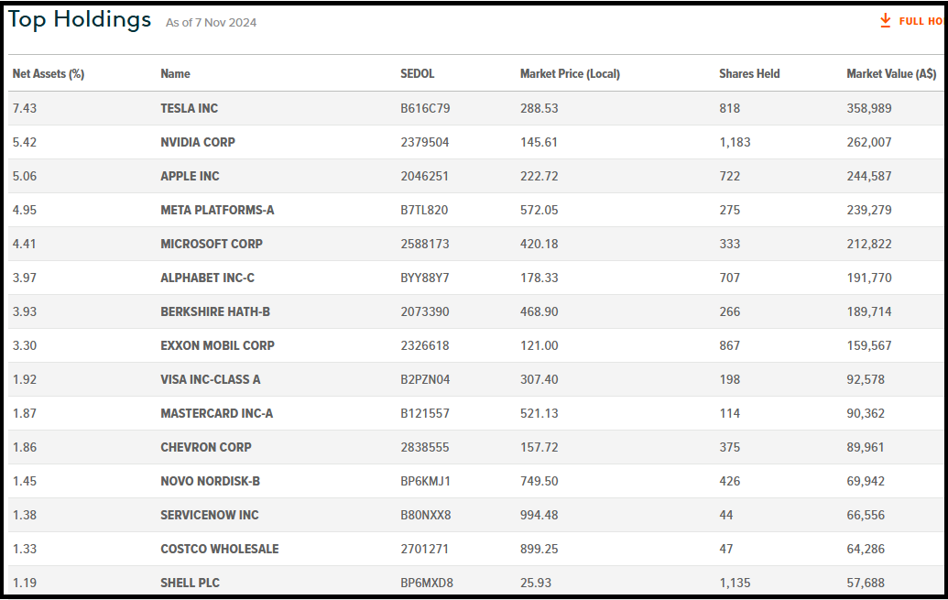The width and height of the screenshot is (948, 600).
Task: Click the SEDOL column header
Action: coord(417,74)
